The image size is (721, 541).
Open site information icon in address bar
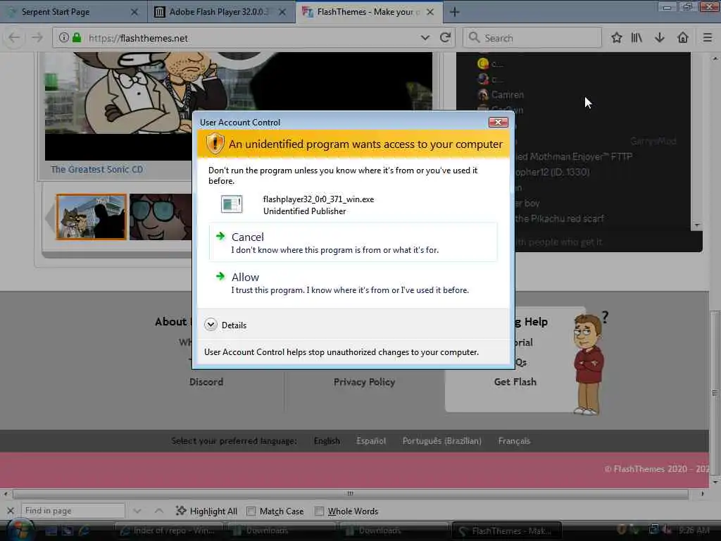pos(63,38)
